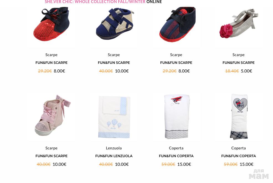Screen dimensions: 273x183
Task: View the hot air balloon bed sheet image
Action: 114,117
